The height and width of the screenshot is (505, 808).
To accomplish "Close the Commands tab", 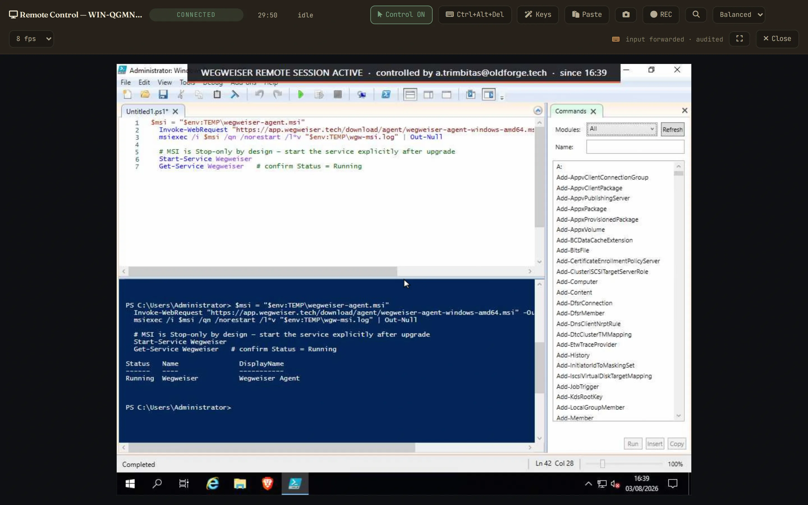I will (593, 112).
